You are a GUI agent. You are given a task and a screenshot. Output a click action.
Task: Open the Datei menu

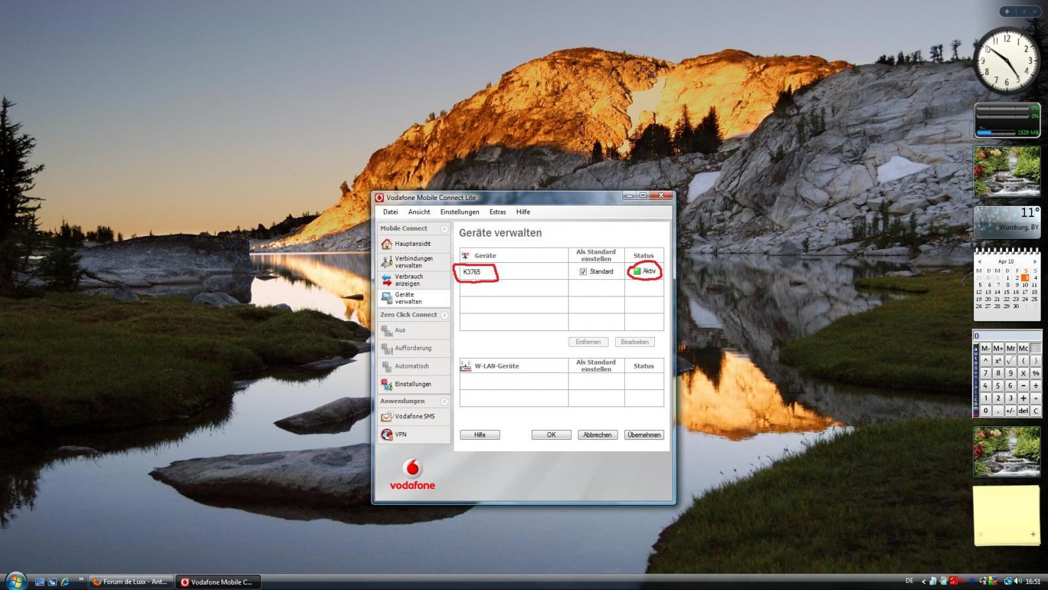click(390, 212)
